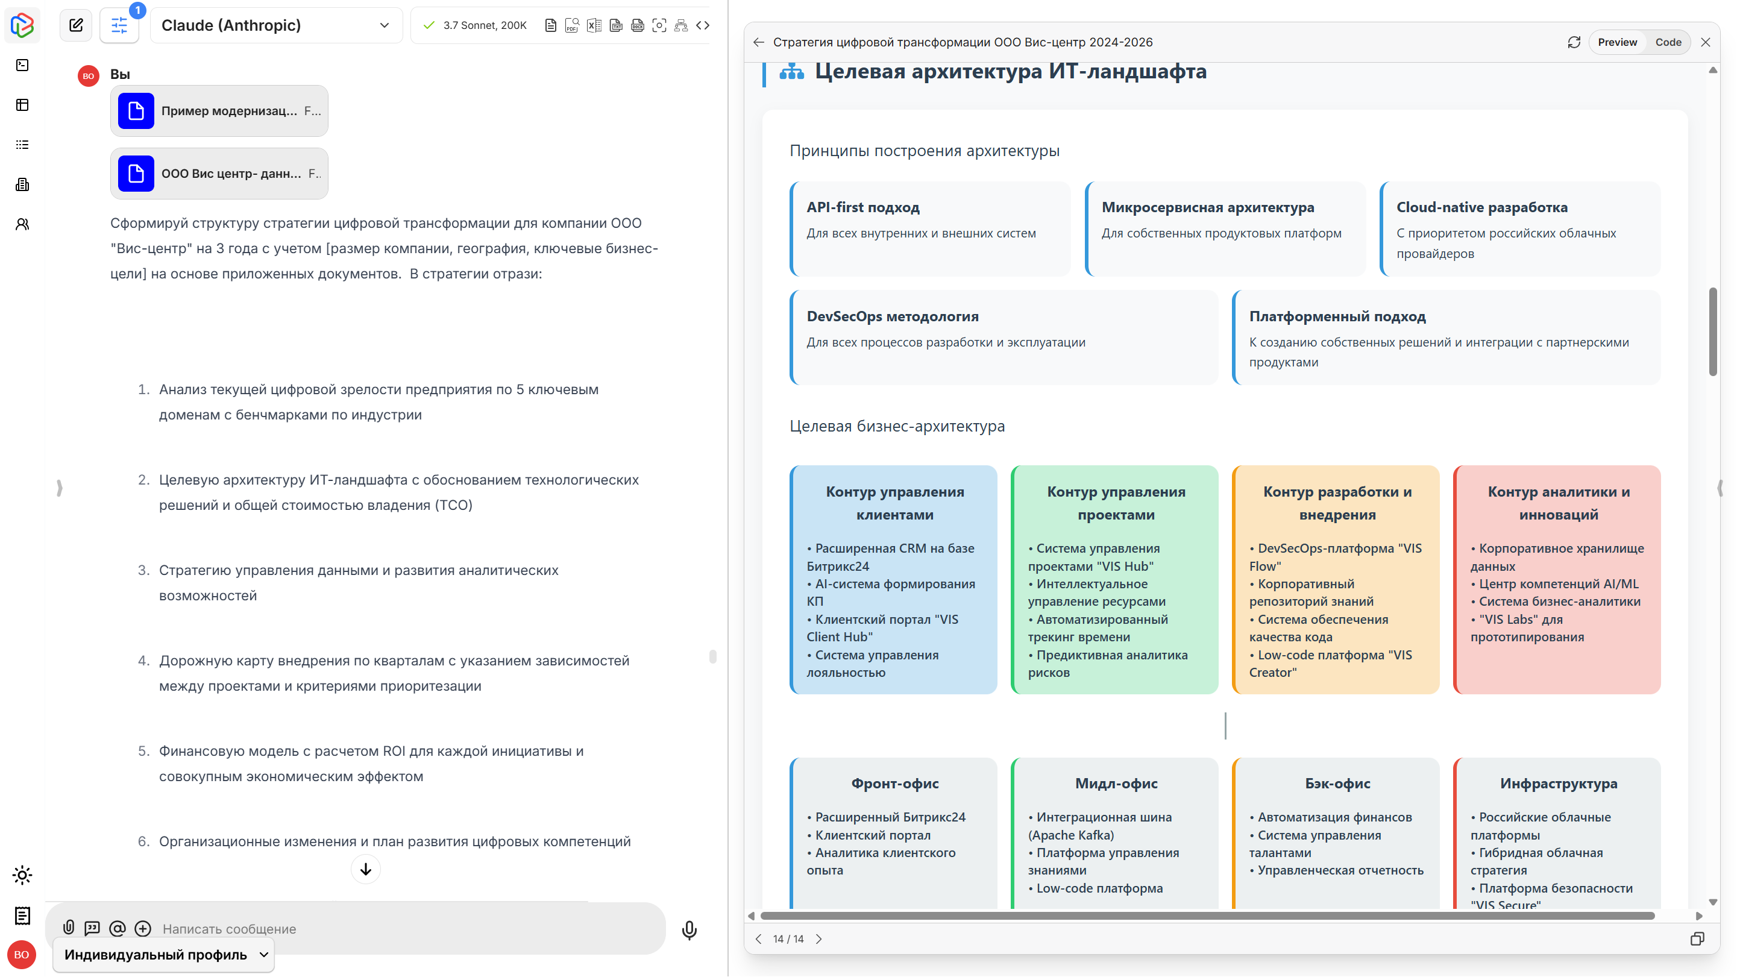
Task: Collapse the artifact panel with its right-edge handle
Action: click(1720, 488)
